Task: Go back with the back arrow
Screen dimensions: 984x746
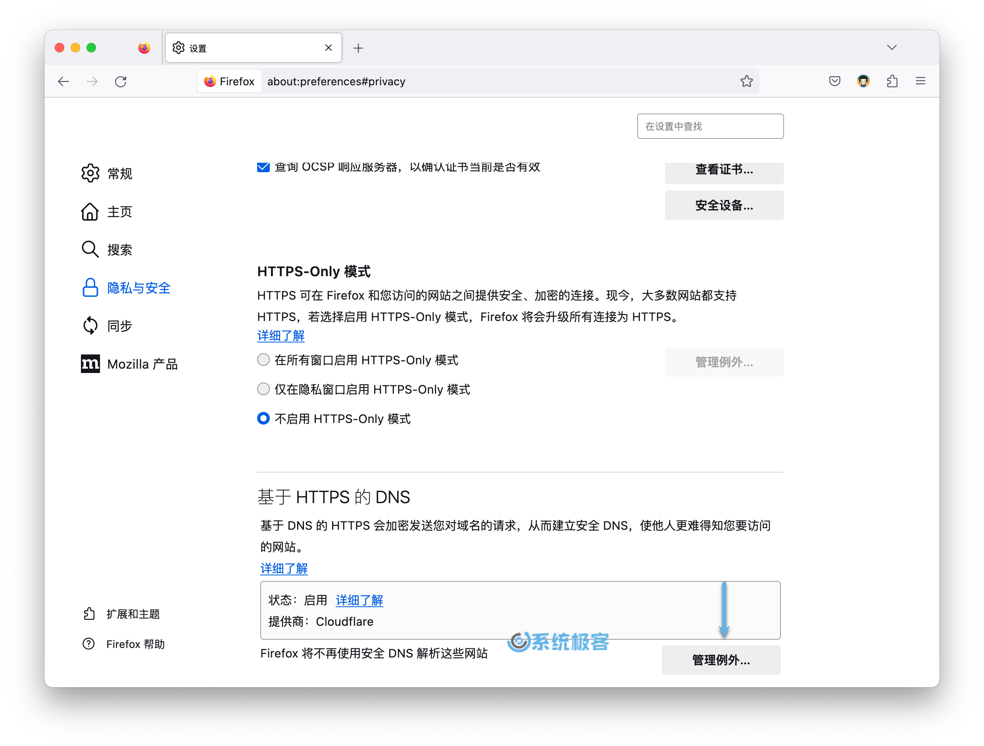Action: click(x=63, y=81)
